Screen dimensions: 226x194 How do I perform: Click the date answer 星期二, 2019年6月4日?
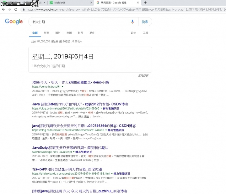tap(62, 56)
